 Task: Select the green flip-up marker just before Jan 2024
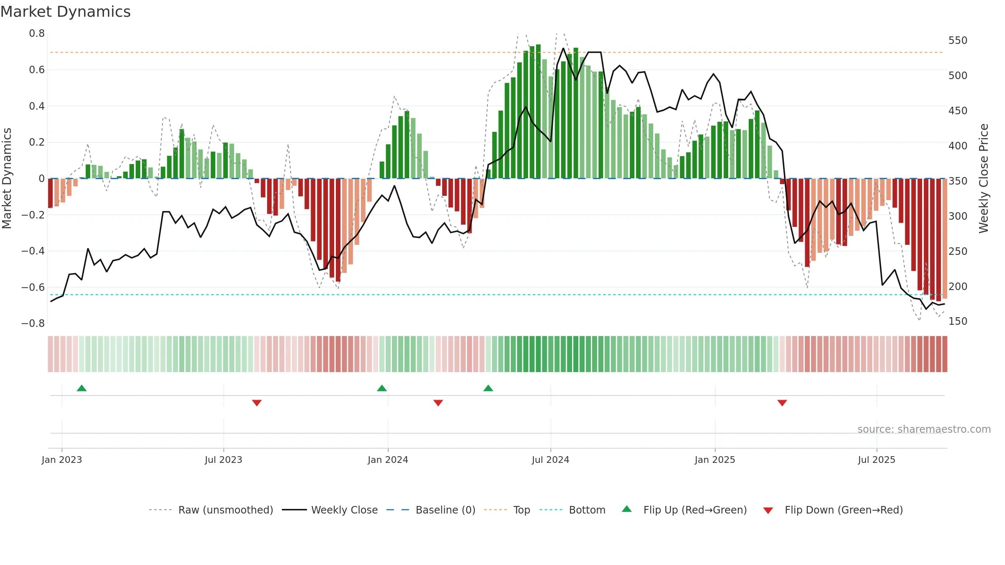[382, 388]
